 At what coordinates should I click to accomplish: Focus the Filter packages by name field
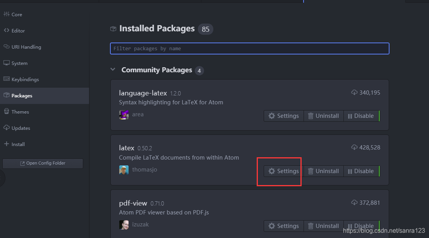tap(249, 49)
